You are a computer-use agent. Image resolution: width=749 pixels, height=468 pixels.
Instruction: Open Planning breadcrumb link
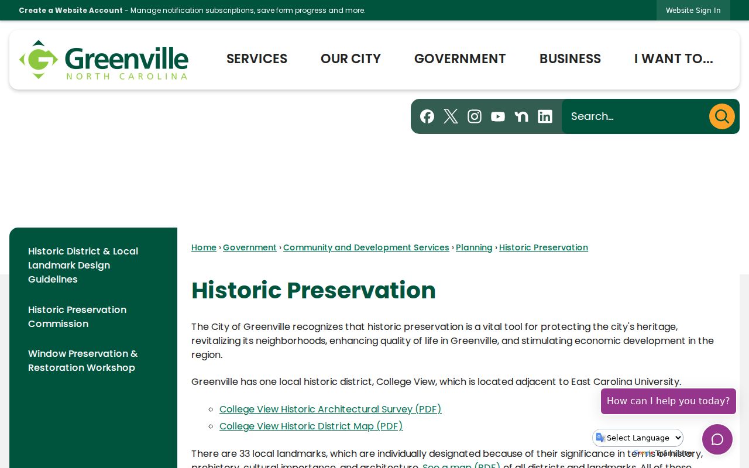coord(474,247)
